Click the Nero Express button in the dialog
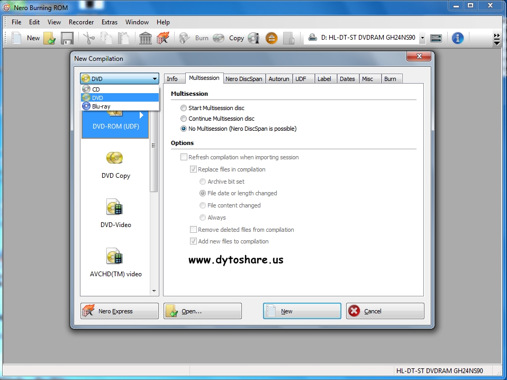Image resolution: width=507 pixels, height=380 pixels. point(120,311)
